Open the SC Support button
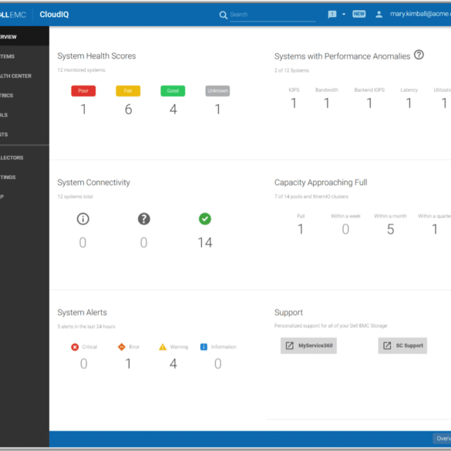The height and width of the screenshot is (451, 451). click(x=402, y=345)
